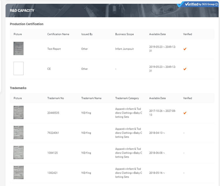Screen dimensions: 220x186
Task: Click YiErYing name in 79224061 row
Action: tap(86, 133)
